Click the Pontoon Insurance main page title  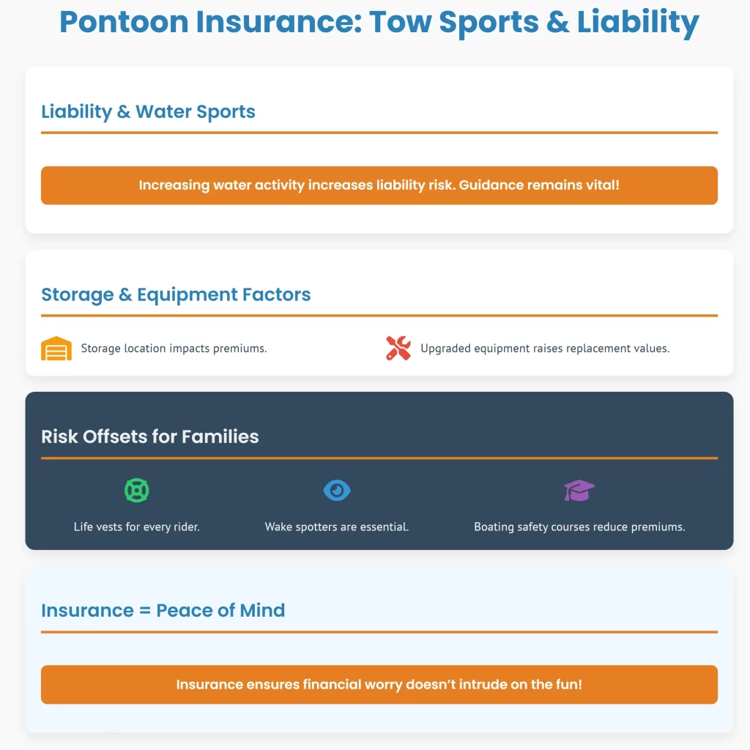[379, 23]
